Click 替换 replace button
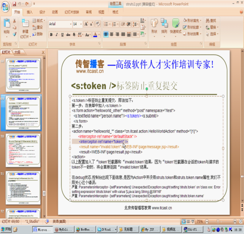Screen dimensions: 244x234 (212, 27)
